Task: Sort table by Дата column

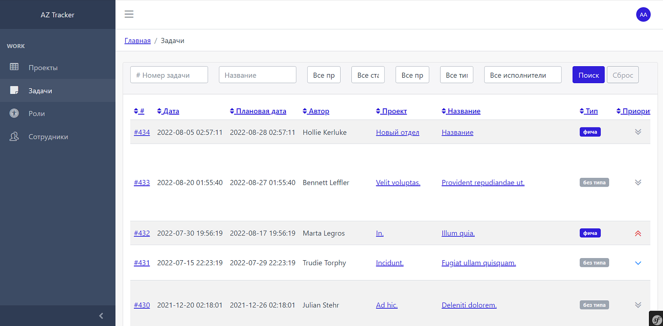Action: pos(168,111)
